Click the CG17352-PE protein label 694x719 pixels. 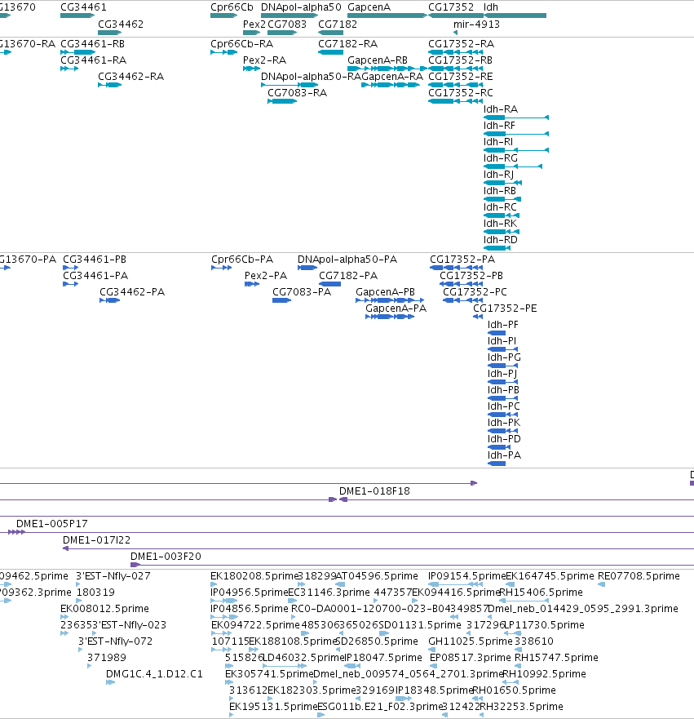point(505,308)
